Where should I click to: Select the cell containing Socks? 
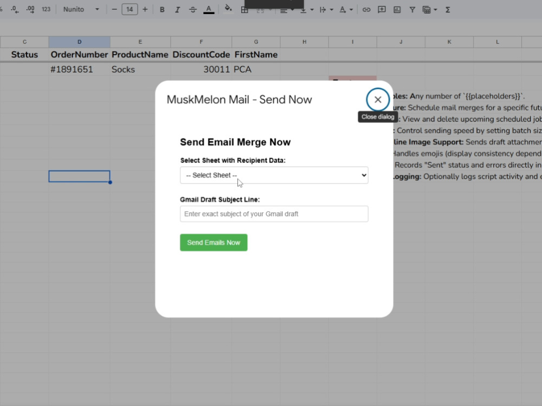[x=140, y=69]
